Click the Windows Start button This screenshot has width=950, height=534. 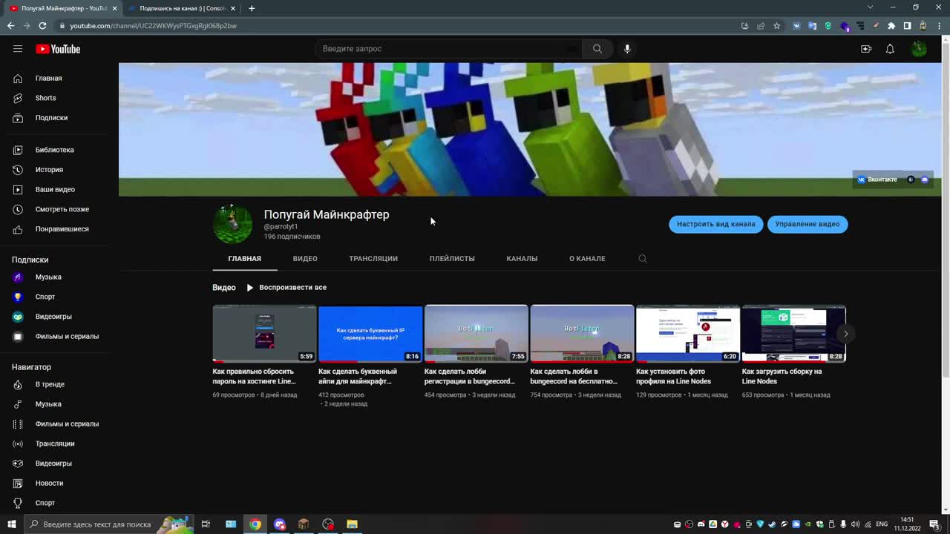pyautogui.click(x=11, y=524)
